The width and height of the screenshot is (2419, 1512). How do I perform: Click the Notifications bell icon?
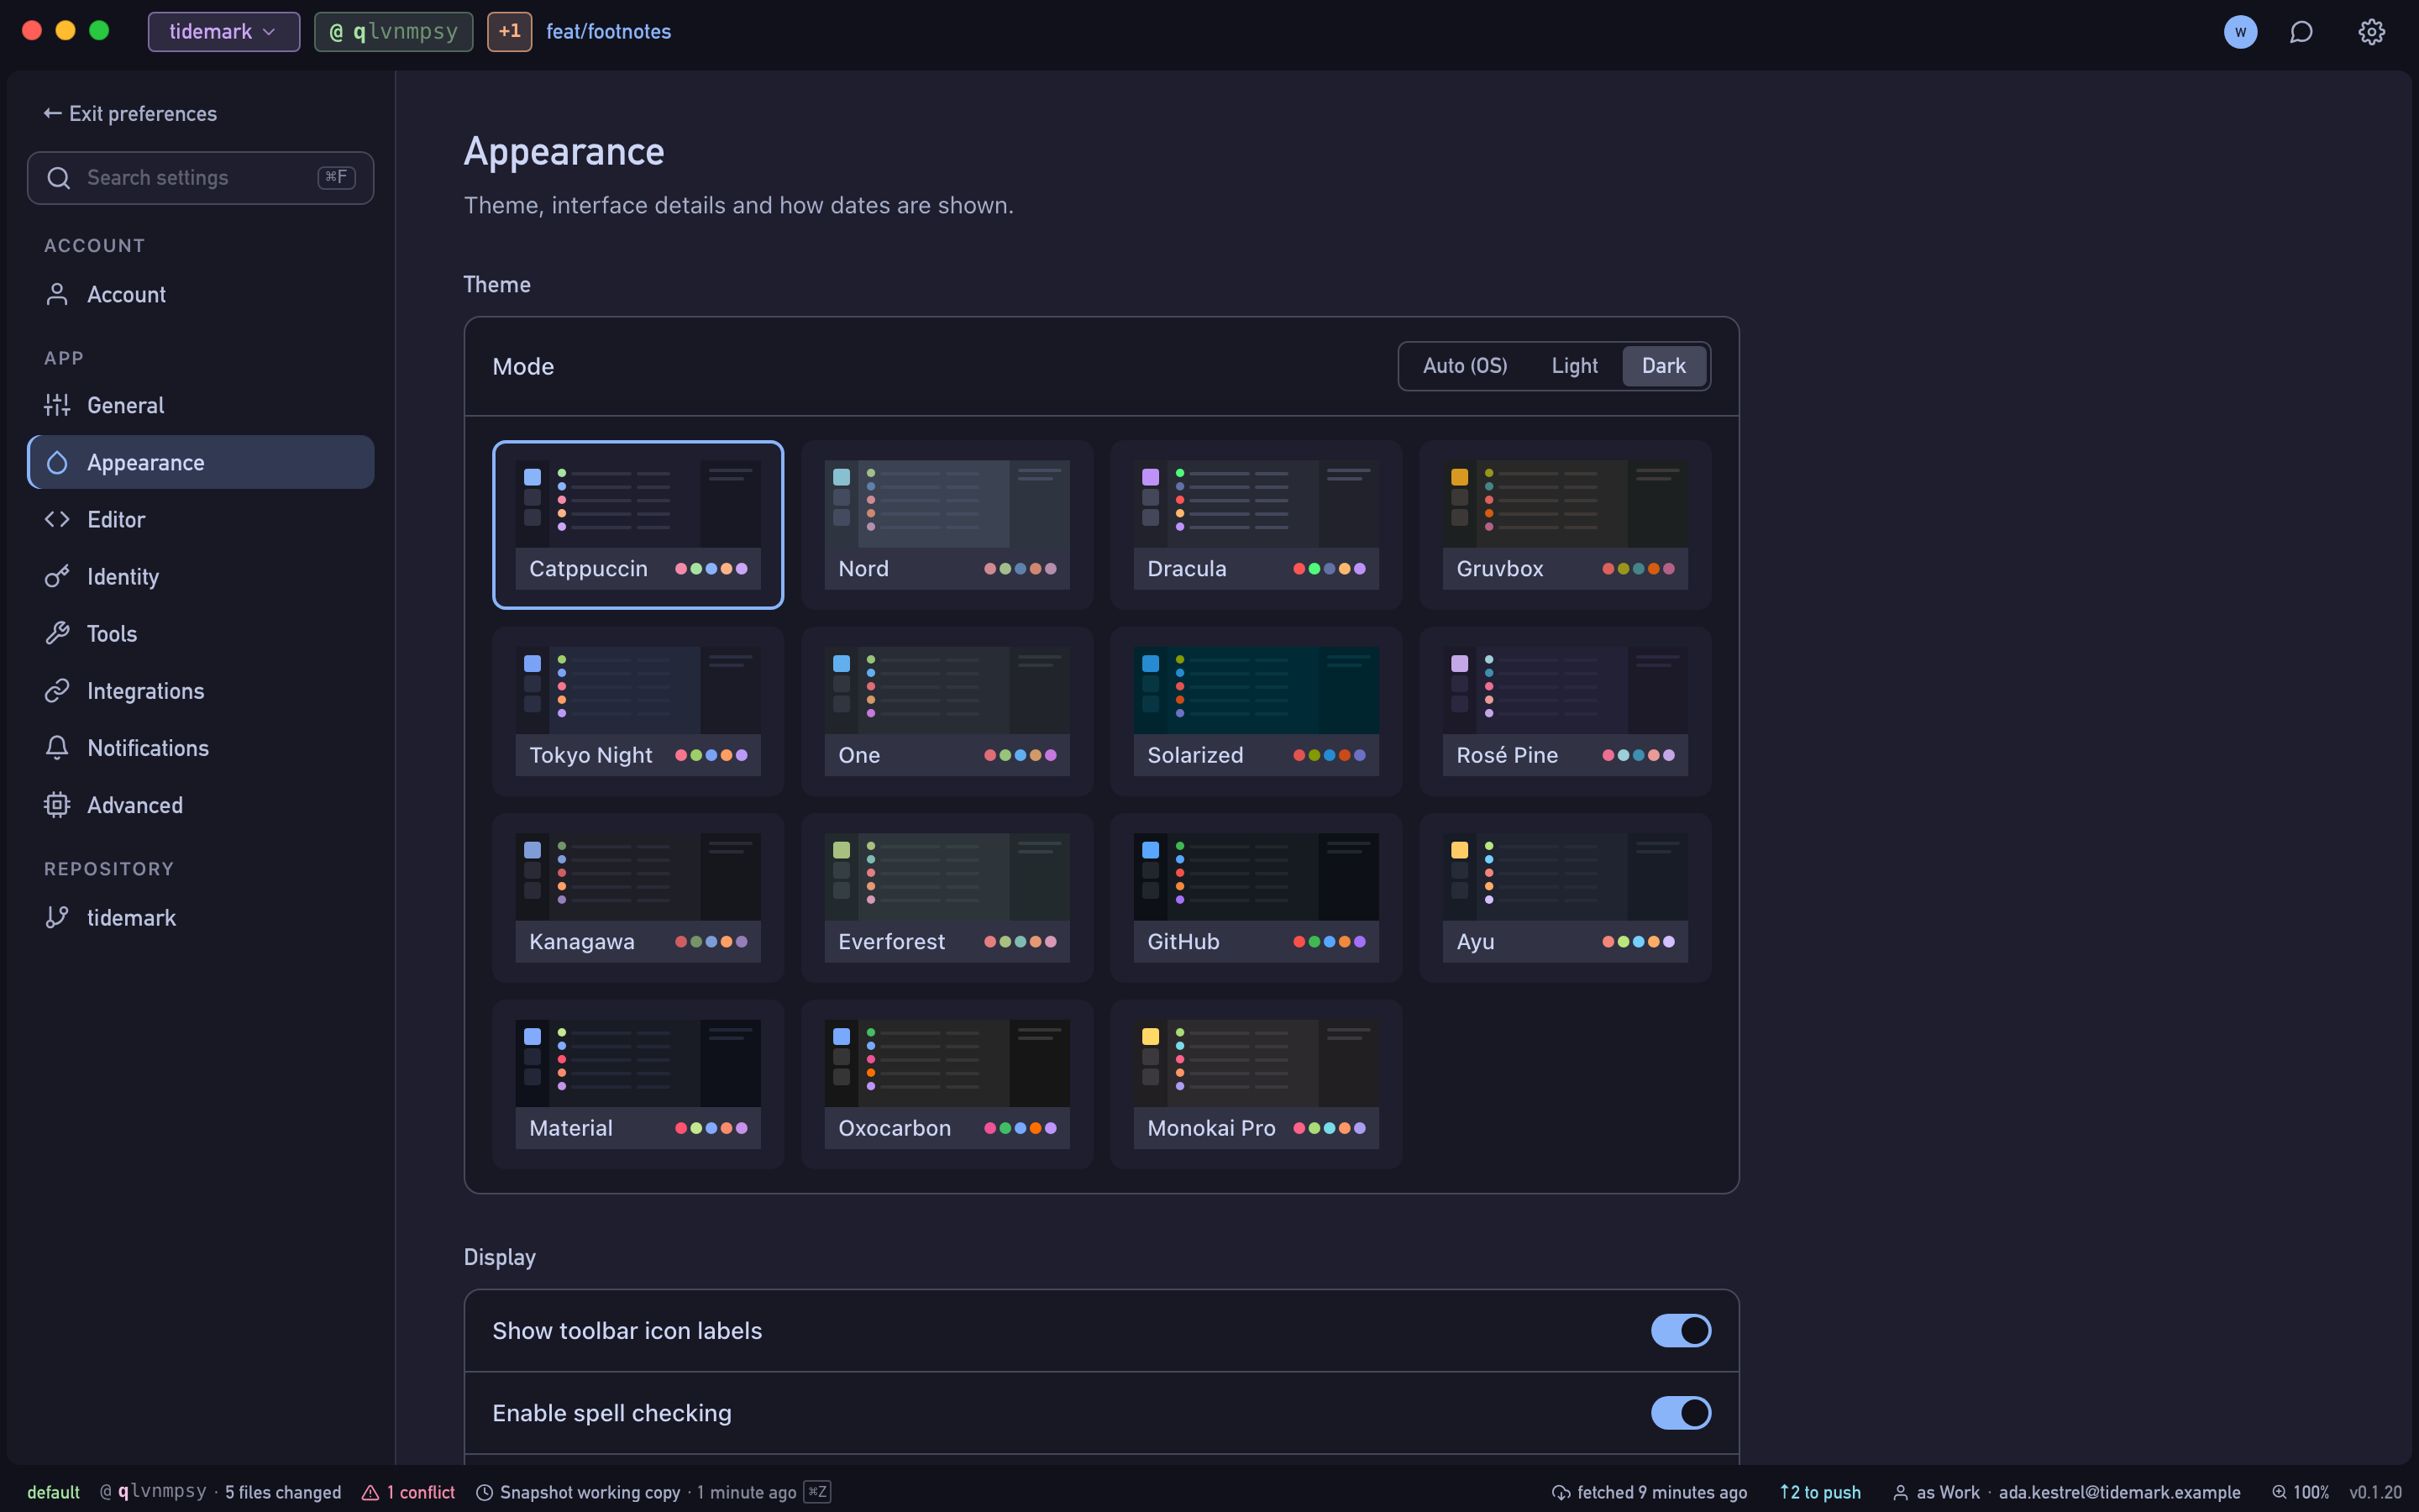click(x=57, y=747)
